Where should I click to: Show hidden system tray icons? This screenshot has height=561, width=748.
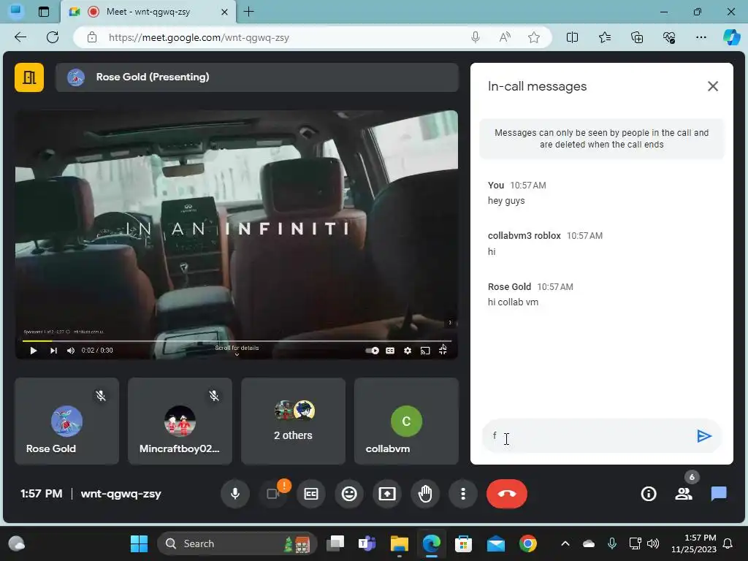point(565,543)
